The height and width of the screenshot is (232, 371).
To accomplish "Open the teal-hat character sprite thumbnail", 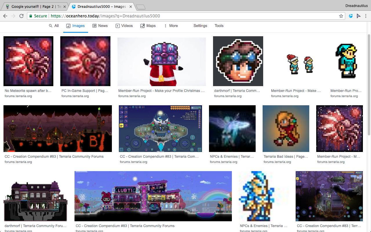I will tap(346, 61).
